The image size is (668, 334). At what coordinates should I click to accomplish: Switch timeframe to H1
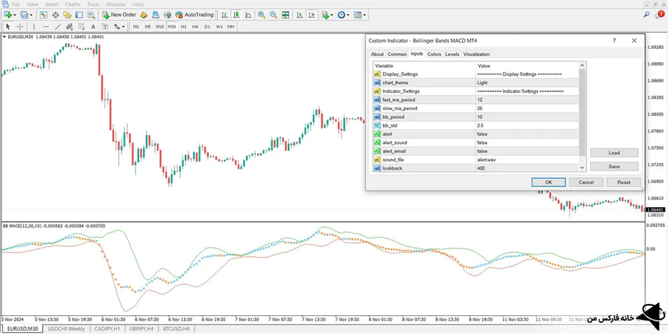[183, 27]
